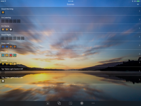Select the "Good Morning" scene title
This screenshot has height=106, width=141.
(x=7, y=9)
